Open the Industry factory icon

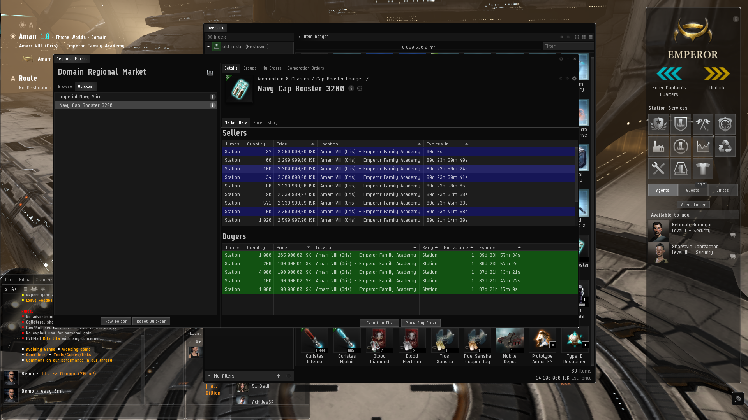[658, 146]
